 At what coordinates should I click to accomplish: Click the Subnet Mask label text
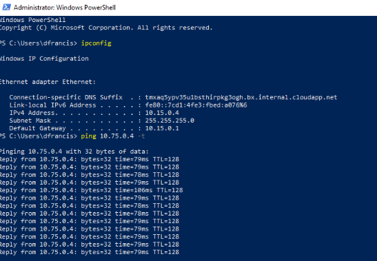(x=30, y=121)
